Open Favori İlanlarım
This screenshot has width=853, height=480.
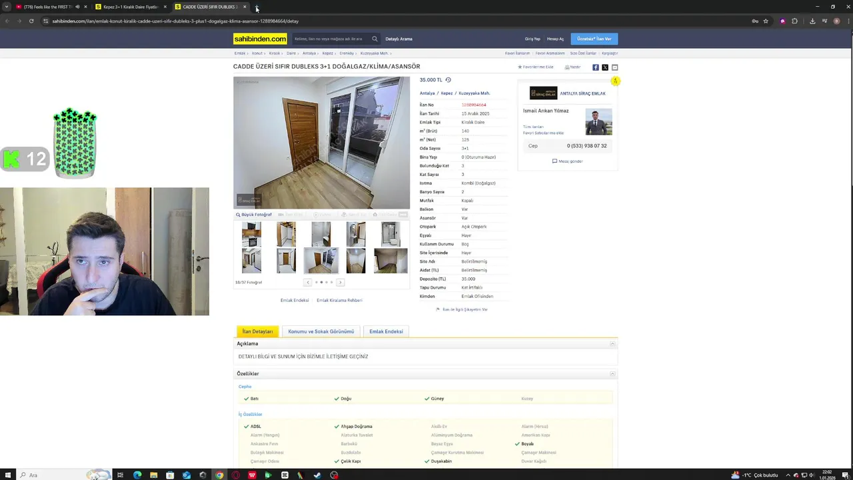coord(517,53)
